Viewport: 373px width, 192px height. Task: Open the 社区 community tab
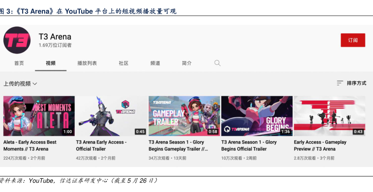(x=124, y=63)
